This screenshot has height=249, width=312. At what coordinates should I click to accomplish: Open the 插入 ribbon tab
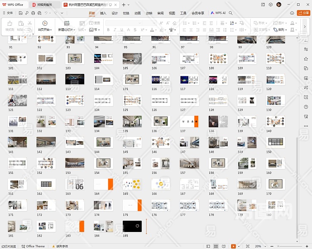click(103, 13)
